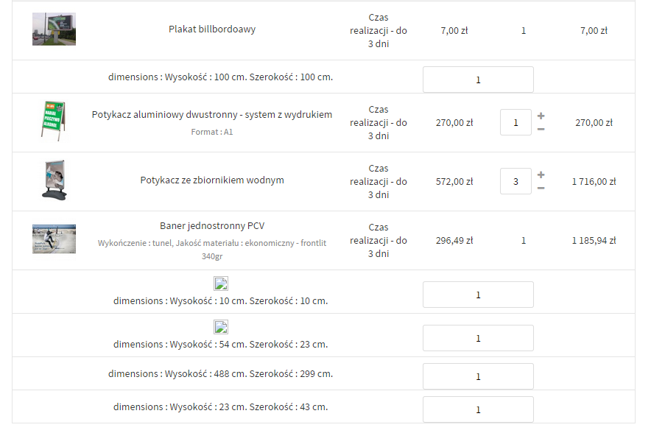
Task: Focus quantity field for 23 cm x 43 cm dimensions
Action: pos(478,409)
